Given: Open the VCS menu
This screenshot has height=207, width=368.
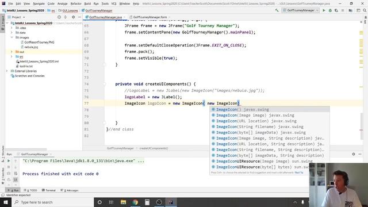Looking at the screenshot, I should (114, 3).
